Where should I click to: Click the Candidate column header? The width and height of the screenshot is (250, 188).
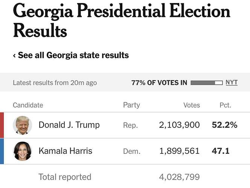pos(28,105)
